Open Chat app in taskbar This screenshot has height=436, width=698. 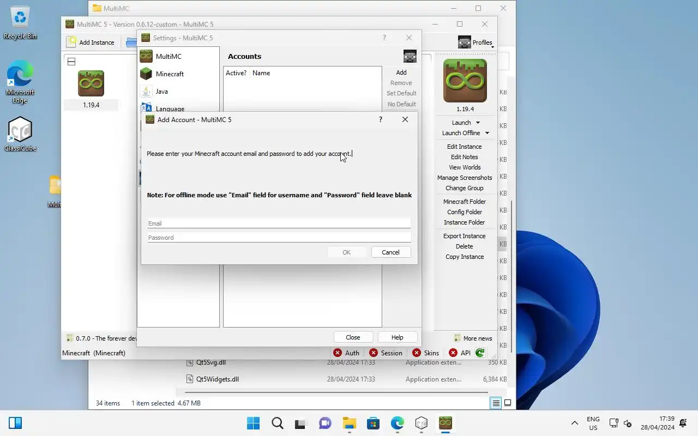pos(325,423)
